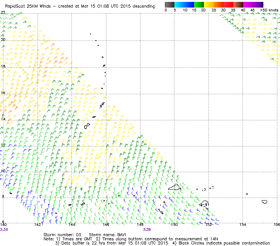This screenshot has height=246, width=280.
Task: Click the '>50 knots' legend label
Action: pyautogui.click(x=269, y=10)
